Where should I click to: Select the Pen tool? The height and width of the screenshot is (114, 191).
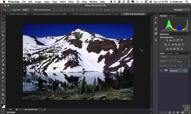3,77
